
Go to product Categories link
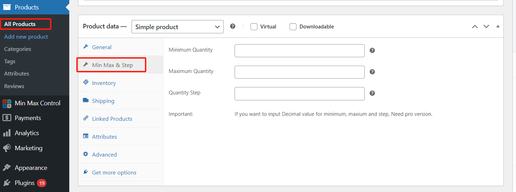[x=18, y=49]
